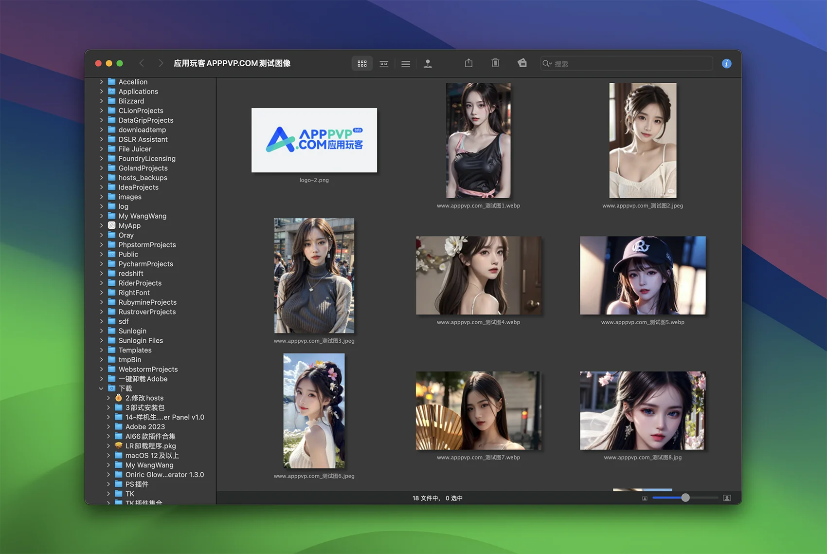
Task: Click small thumbnail size icon in status bar
Action: coord(645,498)
